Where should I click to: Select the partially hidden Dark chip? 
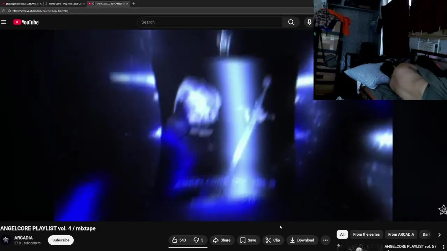(426, 234)
